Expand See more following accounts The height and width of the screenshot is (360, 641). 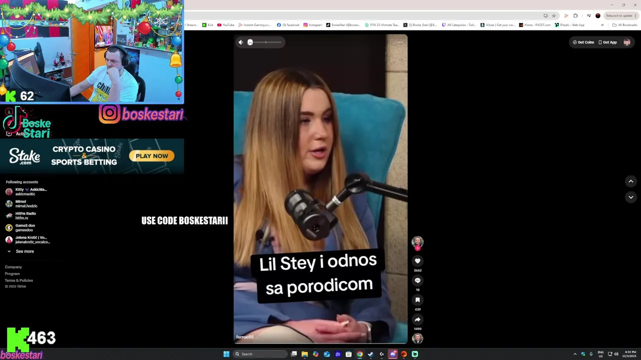coord(20,251)
